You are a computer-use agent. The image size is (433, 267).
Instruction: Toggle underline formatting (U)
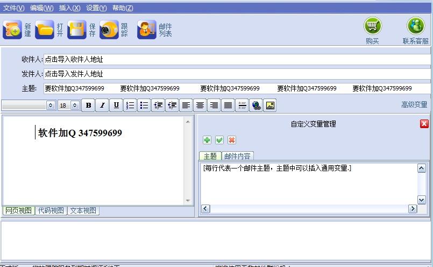(116, 106)
